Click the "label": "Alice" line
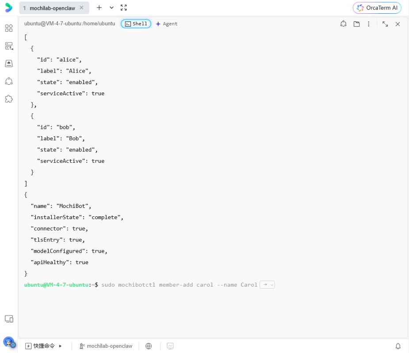Screen dimensions: 409x353 coord(64,71)
